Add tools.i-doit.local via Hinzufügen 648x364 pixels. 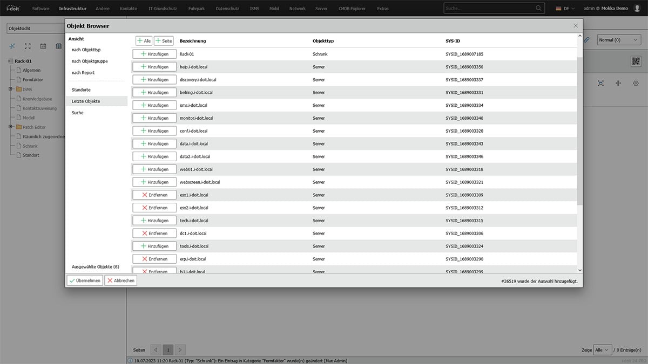tap(154, 246)
